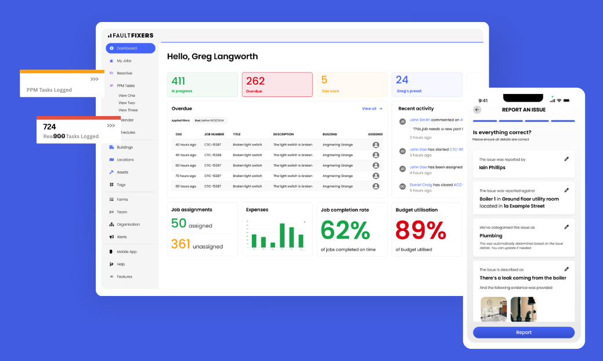Select Reactive in the sidebar
The width and height of the screenshot is (603, 361).
click(x=124, y=73)
